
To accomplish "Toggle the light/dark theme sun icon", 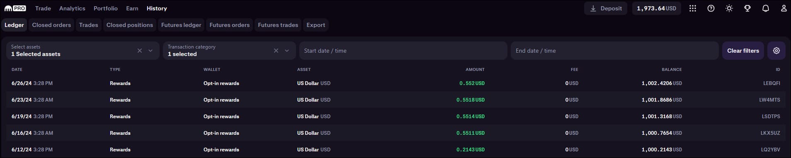I will click(729, 8).
